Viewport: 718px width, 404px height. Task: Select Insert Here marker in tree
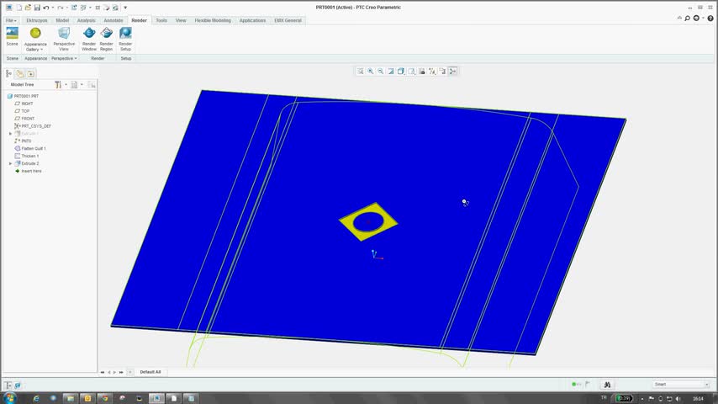pos(29,171)
